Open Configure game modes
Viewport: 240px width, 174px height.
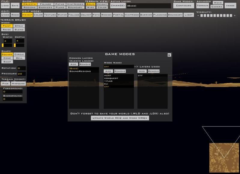click(184, 6)
